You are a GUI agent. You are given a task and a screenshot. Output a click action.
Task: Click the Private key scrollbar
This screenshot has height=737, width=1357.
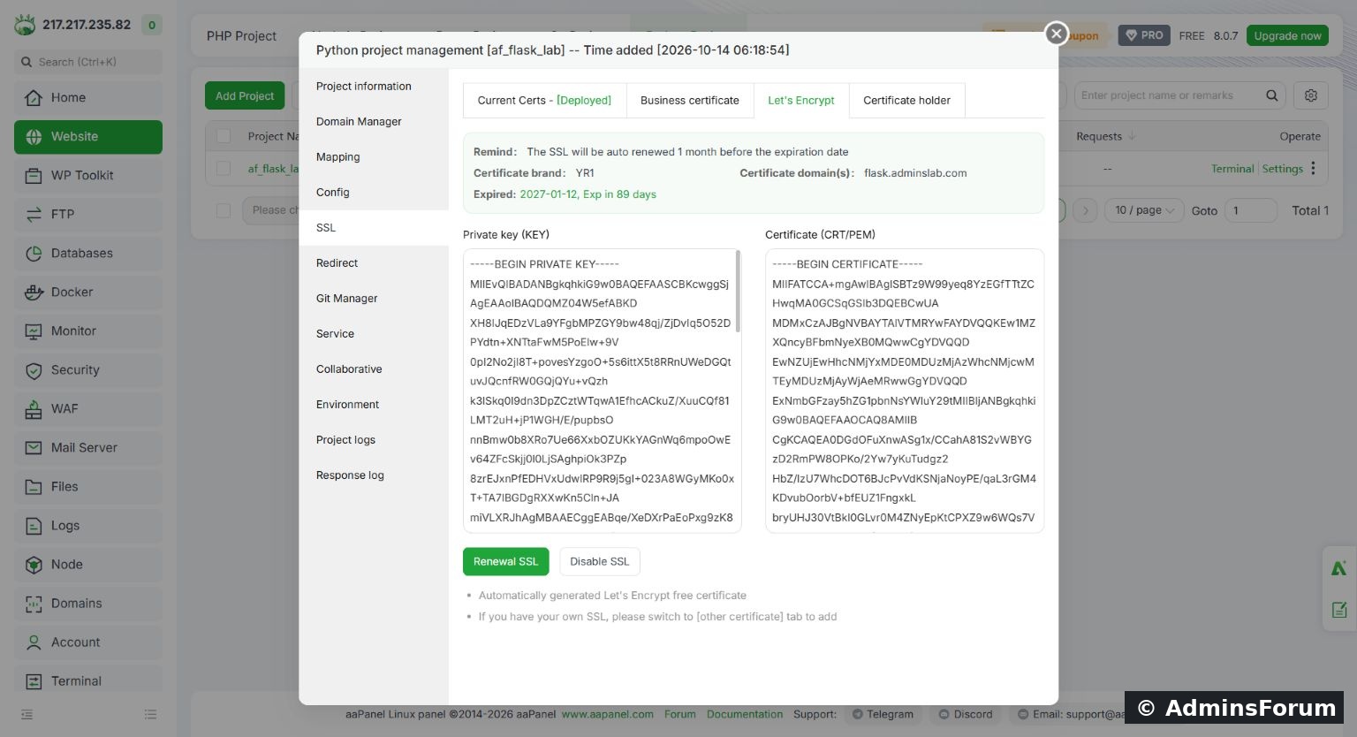click(738, 292)
